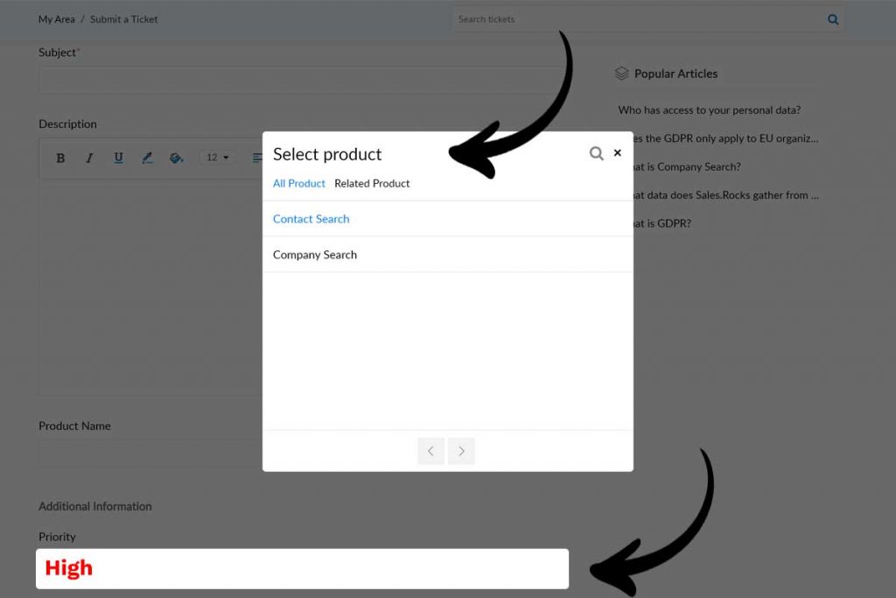
Task: Click My Area breadcrumb link
Action: coord(56,19)
